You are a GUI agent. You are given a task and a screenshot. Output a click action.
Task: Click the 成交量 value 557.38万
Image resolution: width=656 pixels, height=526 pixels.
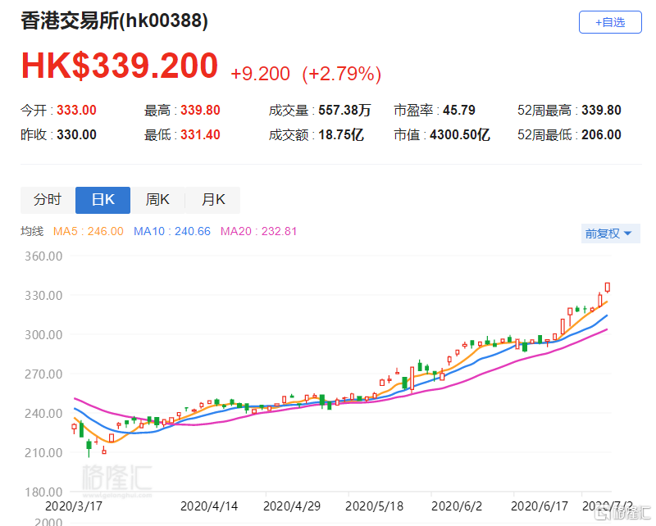344,111
